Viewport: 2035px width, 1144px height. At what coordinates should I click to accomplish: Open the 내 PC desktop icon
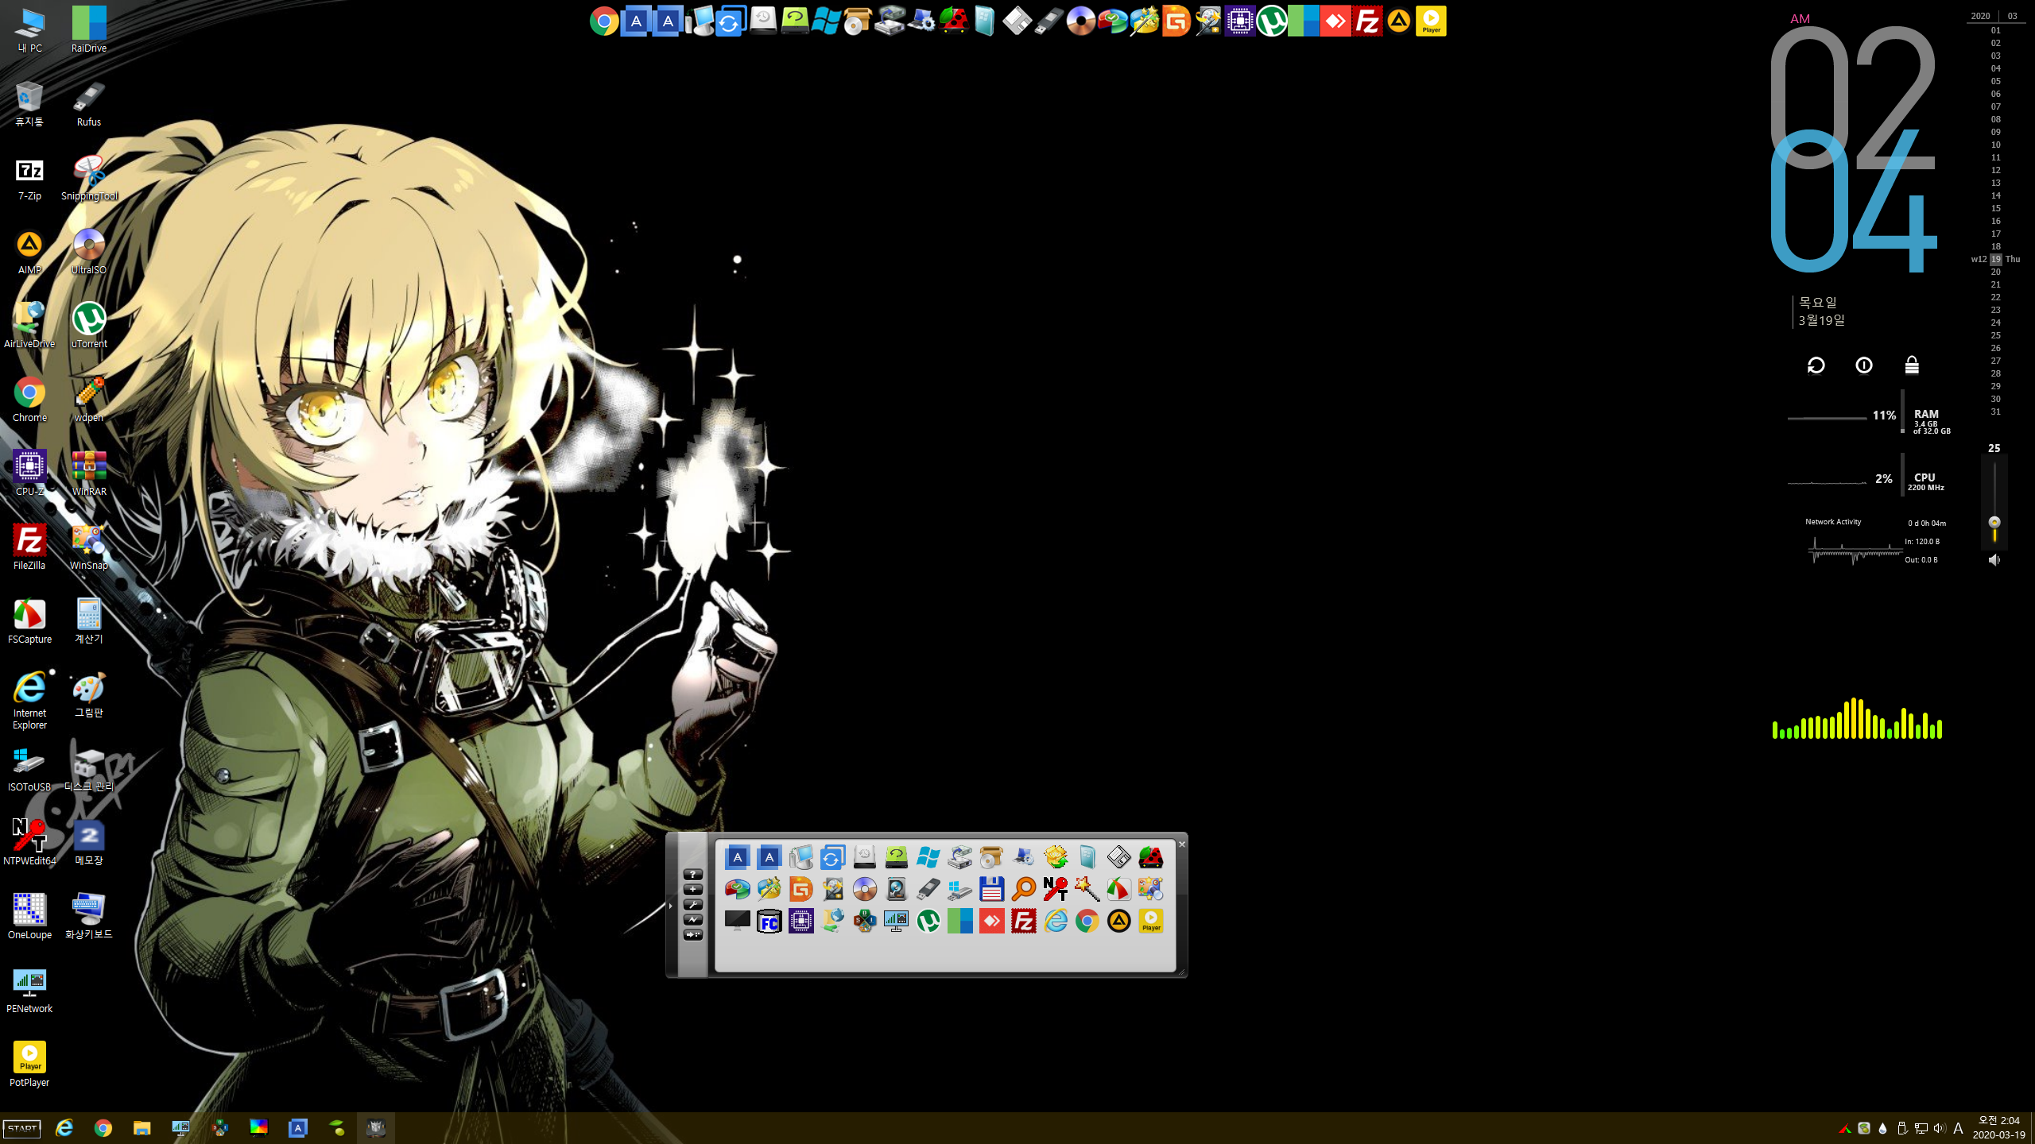[29, 30]
